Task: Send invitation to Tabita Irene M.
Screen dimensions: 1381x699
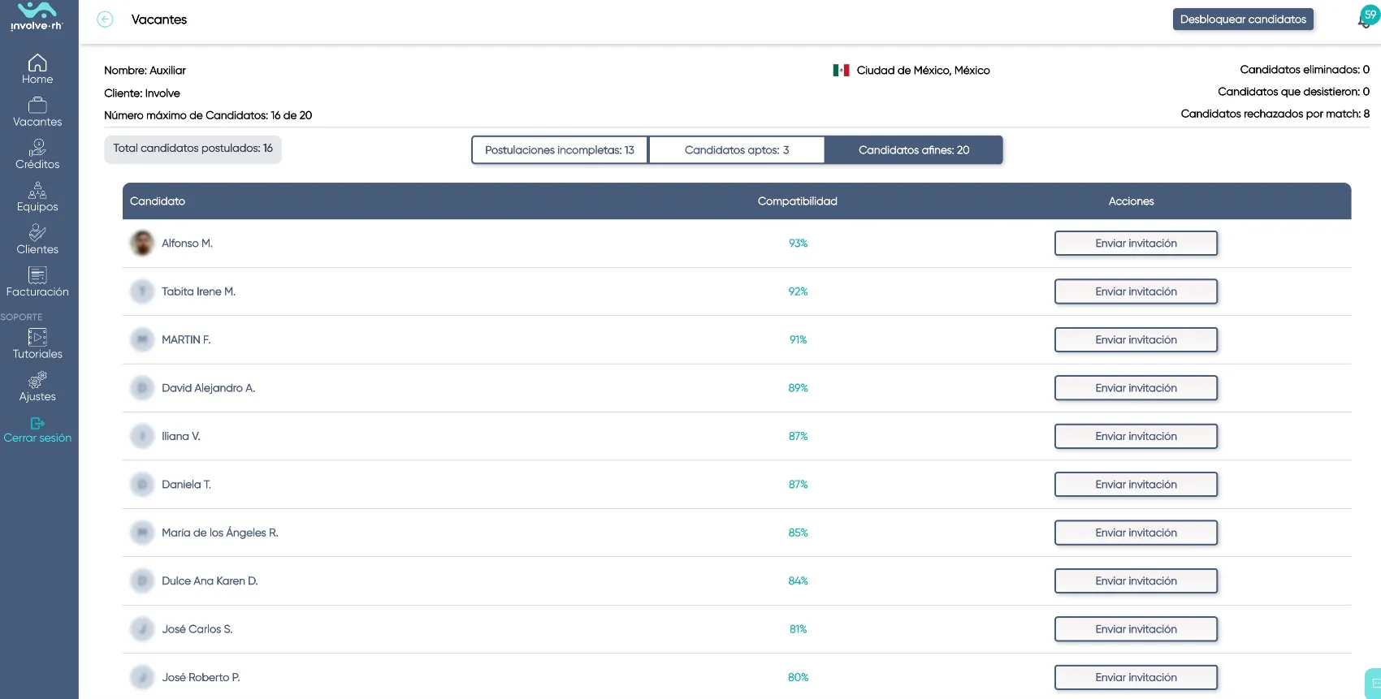Action: pos(1136,291)
